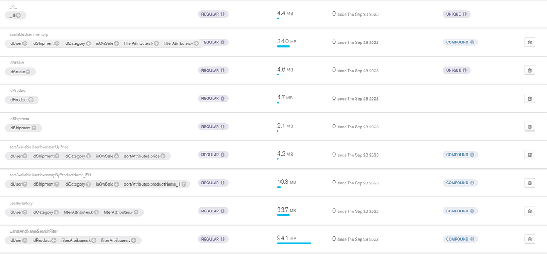Click UNIQUE badge in idArticle row

pos(456,70)
